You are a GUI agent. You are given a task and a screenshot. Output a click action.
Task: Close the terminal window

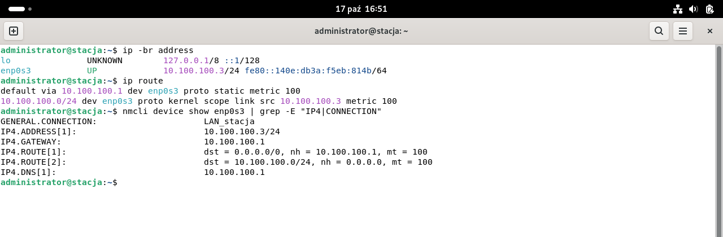(x=710, y=31)
